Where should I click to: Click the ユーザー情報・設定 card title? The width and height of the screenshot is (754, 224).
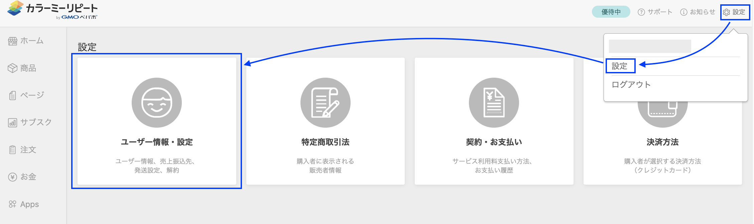click(156, 142)
